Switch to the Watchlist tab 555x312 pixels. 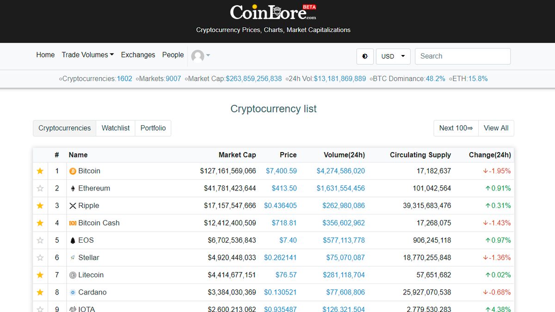[115, 128]
